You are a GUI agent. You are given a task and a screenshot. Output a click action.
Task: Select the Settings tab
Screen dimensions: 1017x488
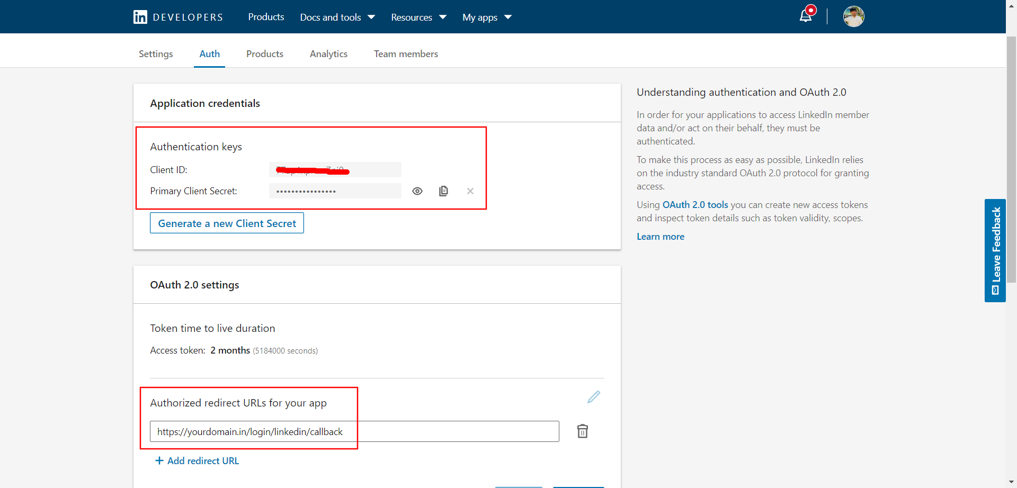(155, 53)
